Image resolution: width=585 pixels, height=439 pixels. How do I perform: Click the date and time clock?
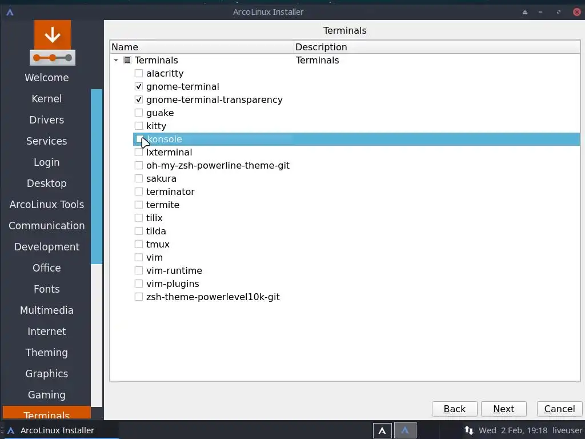[513, 430]
